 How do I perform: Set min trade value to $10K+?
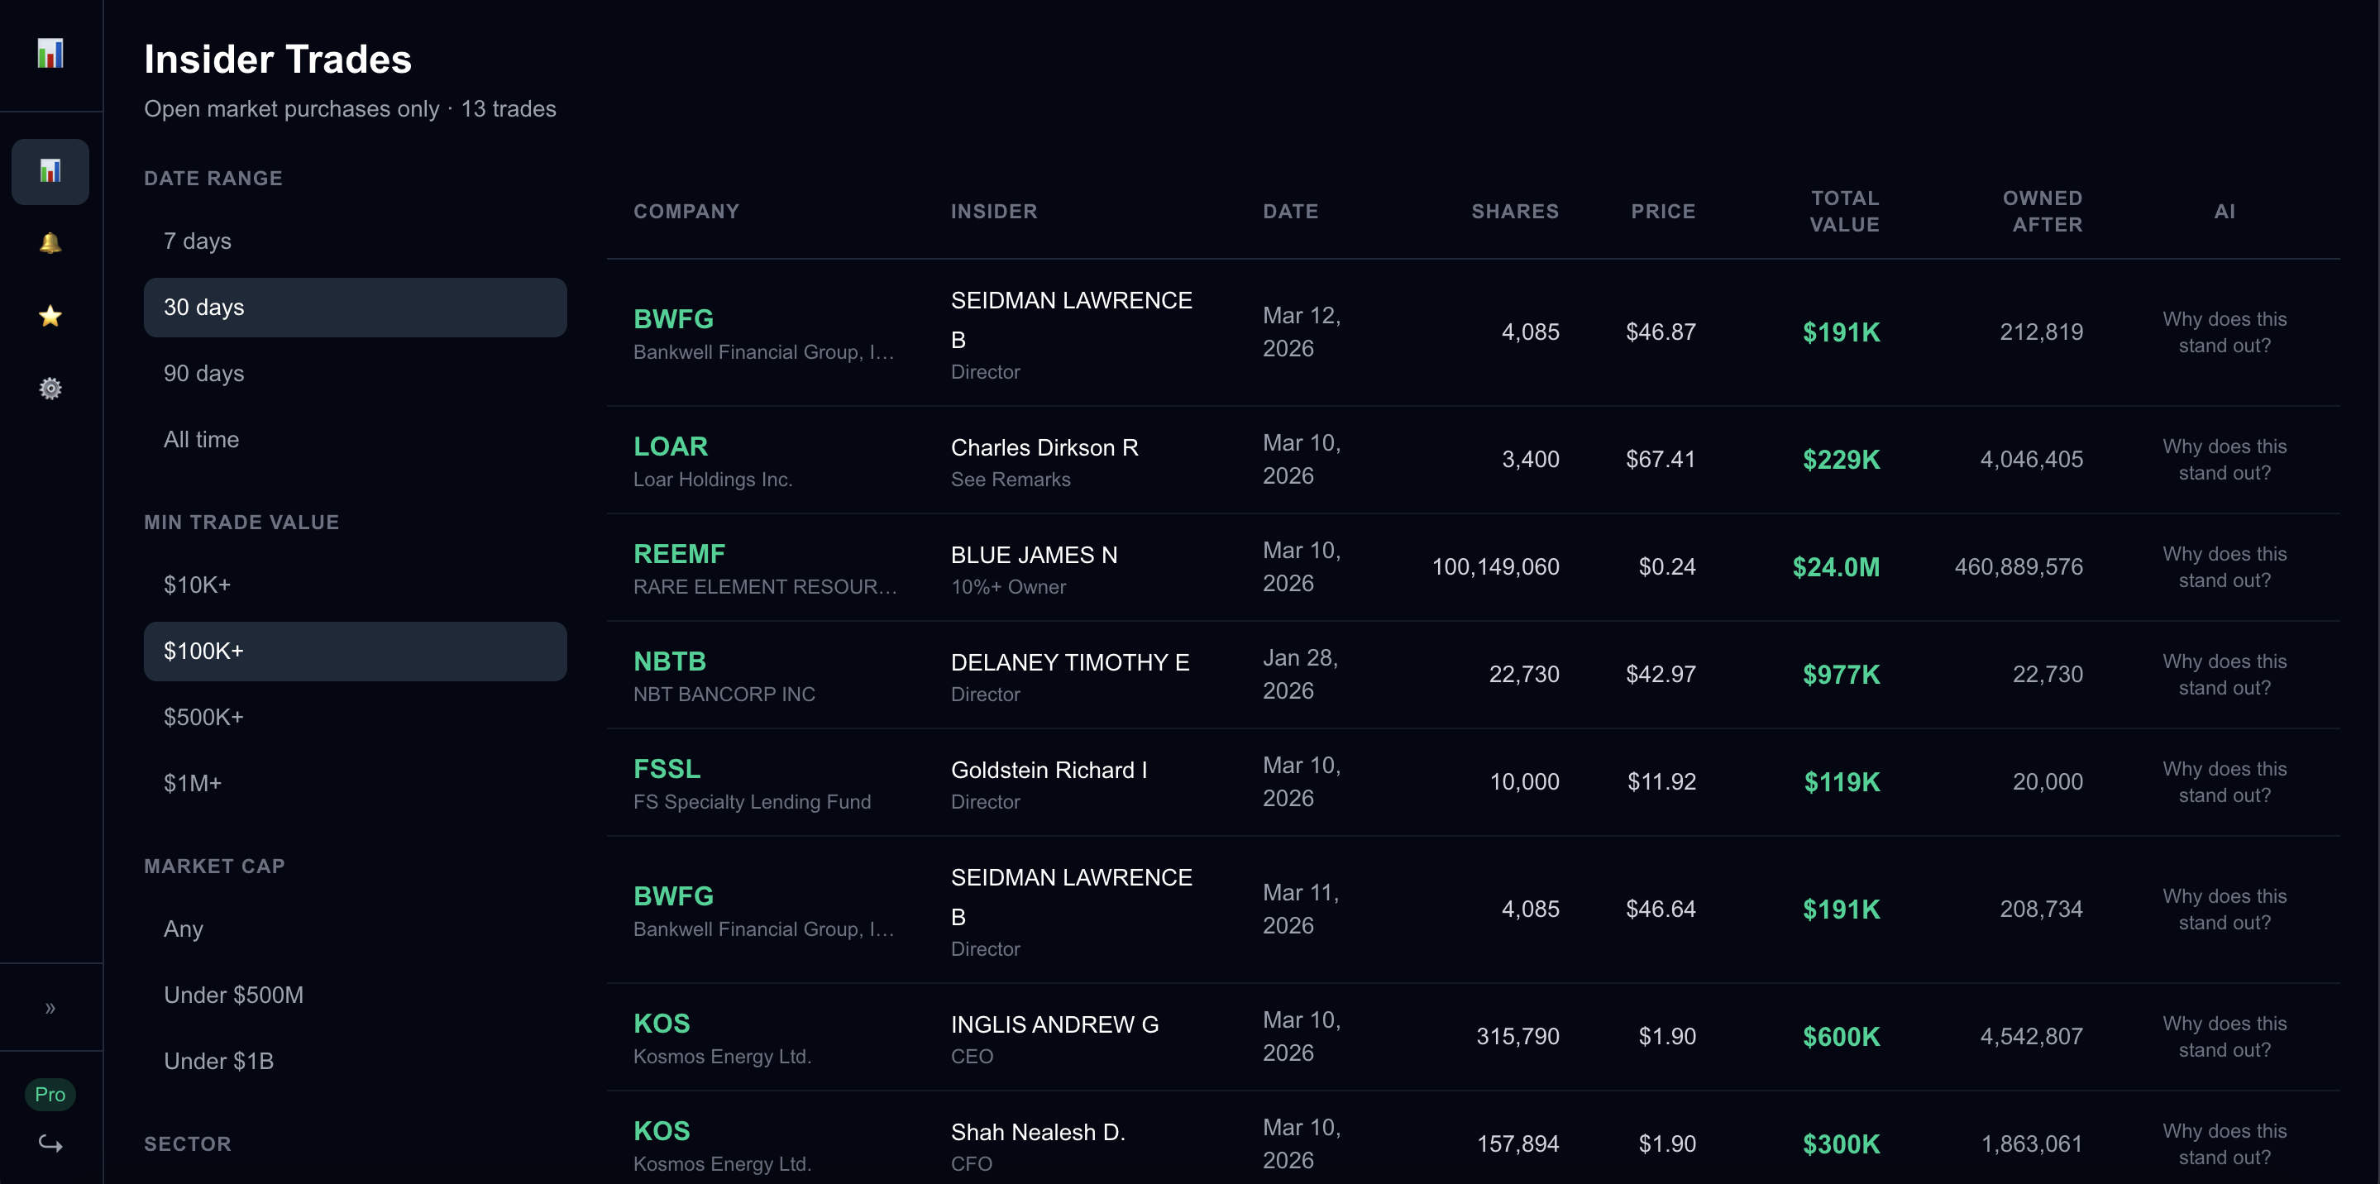click(355, 585)
